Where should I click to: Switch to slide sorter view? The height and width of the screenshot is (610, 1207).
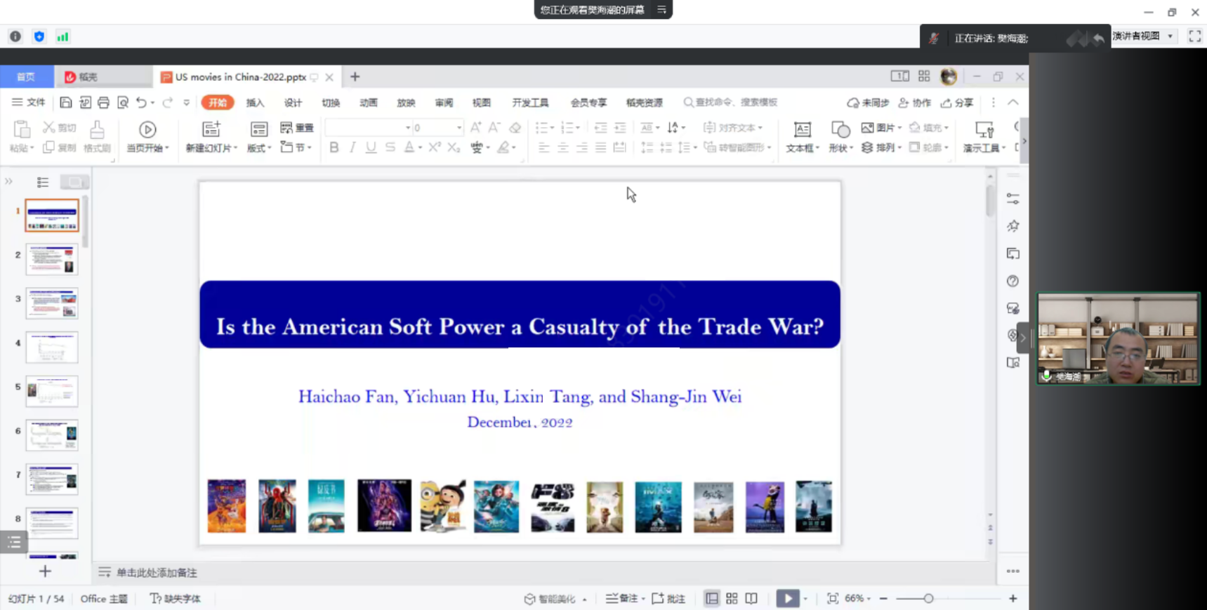tap(732, 599)
